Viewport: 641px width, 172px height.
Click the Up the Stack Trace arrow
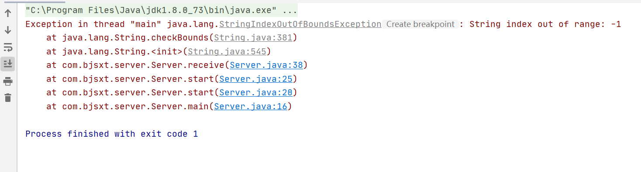pos(8,13)
